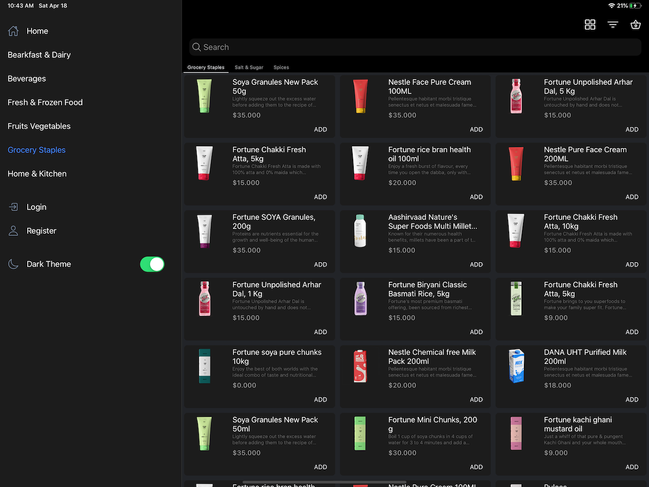Add DANA UHT Purified Milk 200ml
Screen dimensions: 649x487
click(x=632, y=400)
